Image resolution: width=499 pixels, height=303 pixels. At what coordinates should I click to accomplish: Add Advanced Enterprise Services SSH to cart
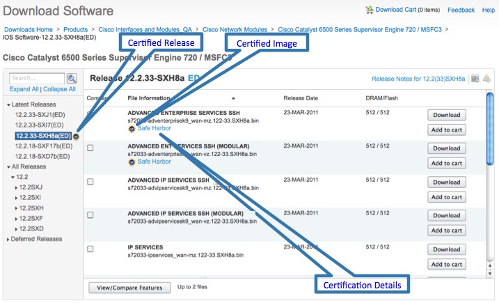click(447, 130)
